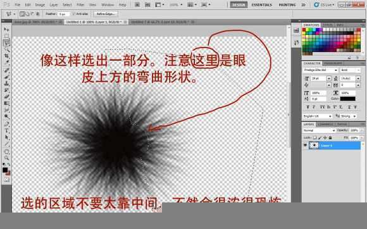The image size is (367, 229).
Task: Open the language dropdown in Character panel
Action: [317, 116]
